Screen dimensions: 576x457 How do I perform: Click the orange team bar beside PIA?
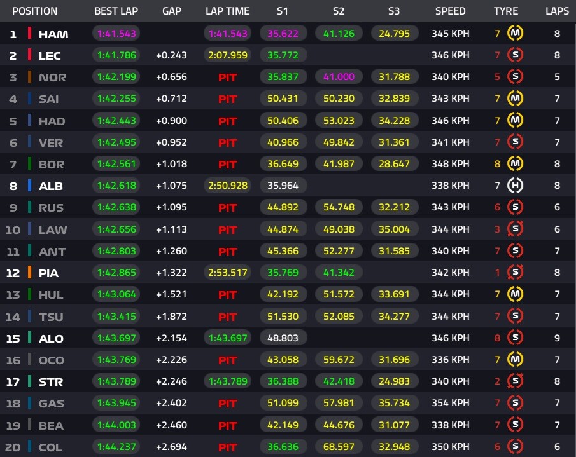tap(29, 273)
